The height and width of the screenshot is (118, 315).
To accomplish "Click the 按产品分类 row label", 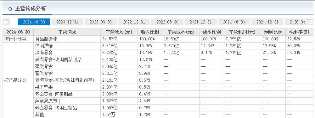I will coord(15,80).
